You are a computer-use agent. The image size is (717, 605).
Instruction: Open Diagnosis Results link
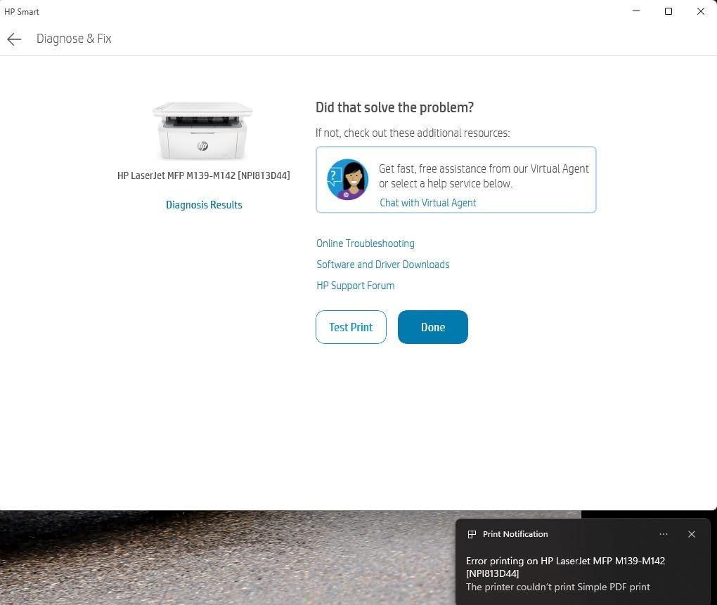click(x=204, y=205)
